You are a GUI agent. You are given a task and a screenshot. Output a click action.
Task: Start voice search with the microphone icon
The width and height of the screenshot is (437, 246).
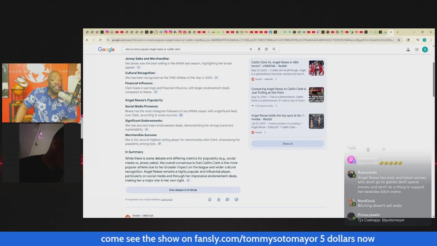tap(259, 49)
